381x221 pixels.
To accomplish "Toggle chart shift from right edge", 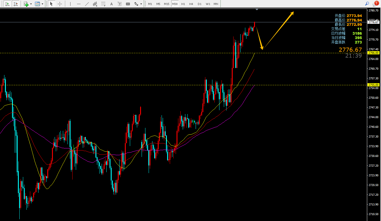I will [16, 4].
